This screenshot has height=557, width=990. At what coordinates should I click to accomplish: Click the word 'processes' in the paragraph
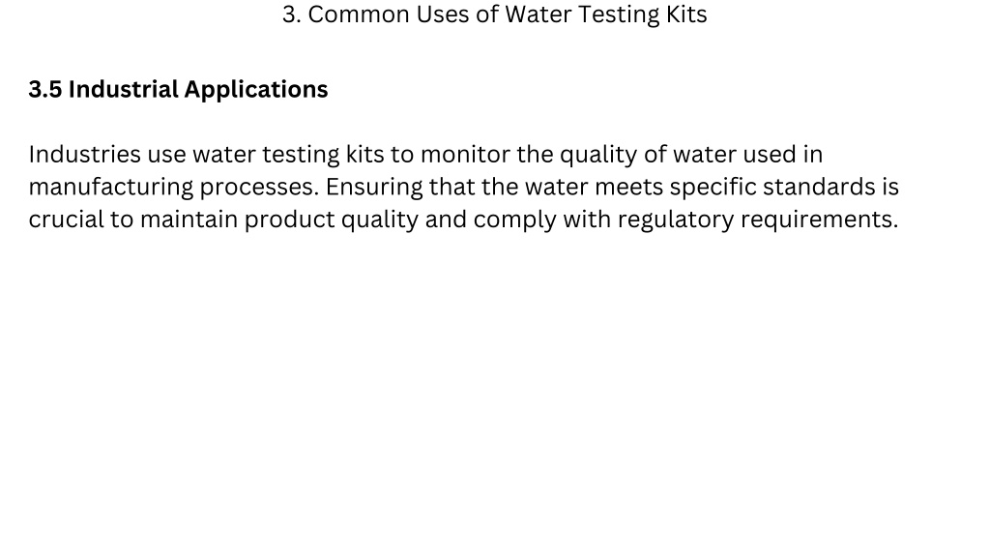pos(259,189)
